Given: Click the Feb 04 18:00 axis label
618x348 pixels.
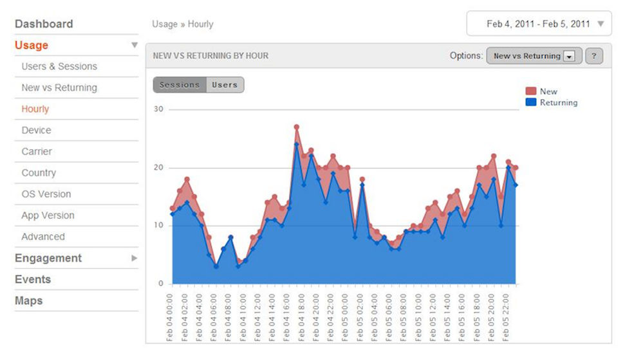Looking at the screenshot, I should (301, 317).
